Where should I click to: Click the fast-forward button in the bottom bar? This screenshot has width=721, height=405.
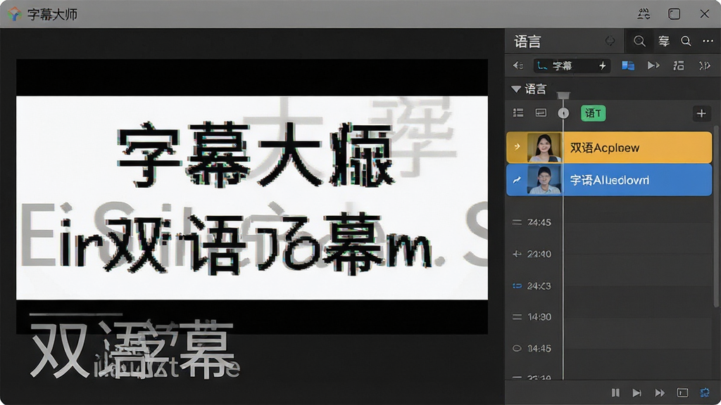660,392
